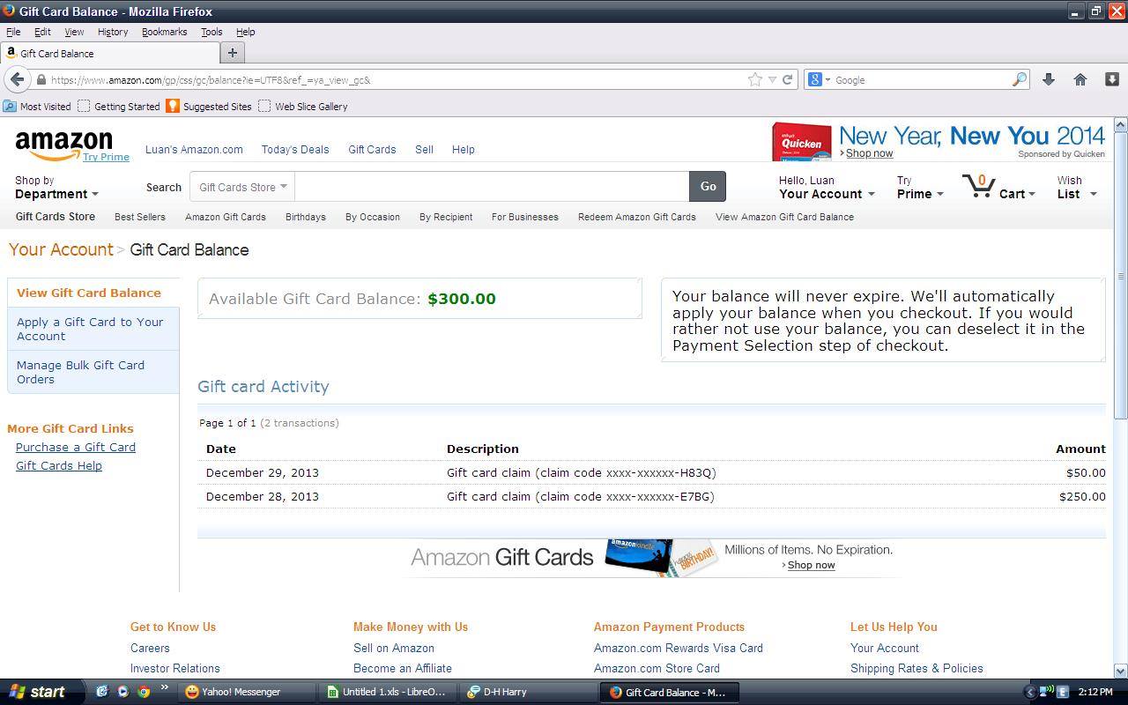Expand the Cart dropdown arrow
The width and height of the screenshot is (1128, 705).
pyautogui.click(x=1031, y=195)
